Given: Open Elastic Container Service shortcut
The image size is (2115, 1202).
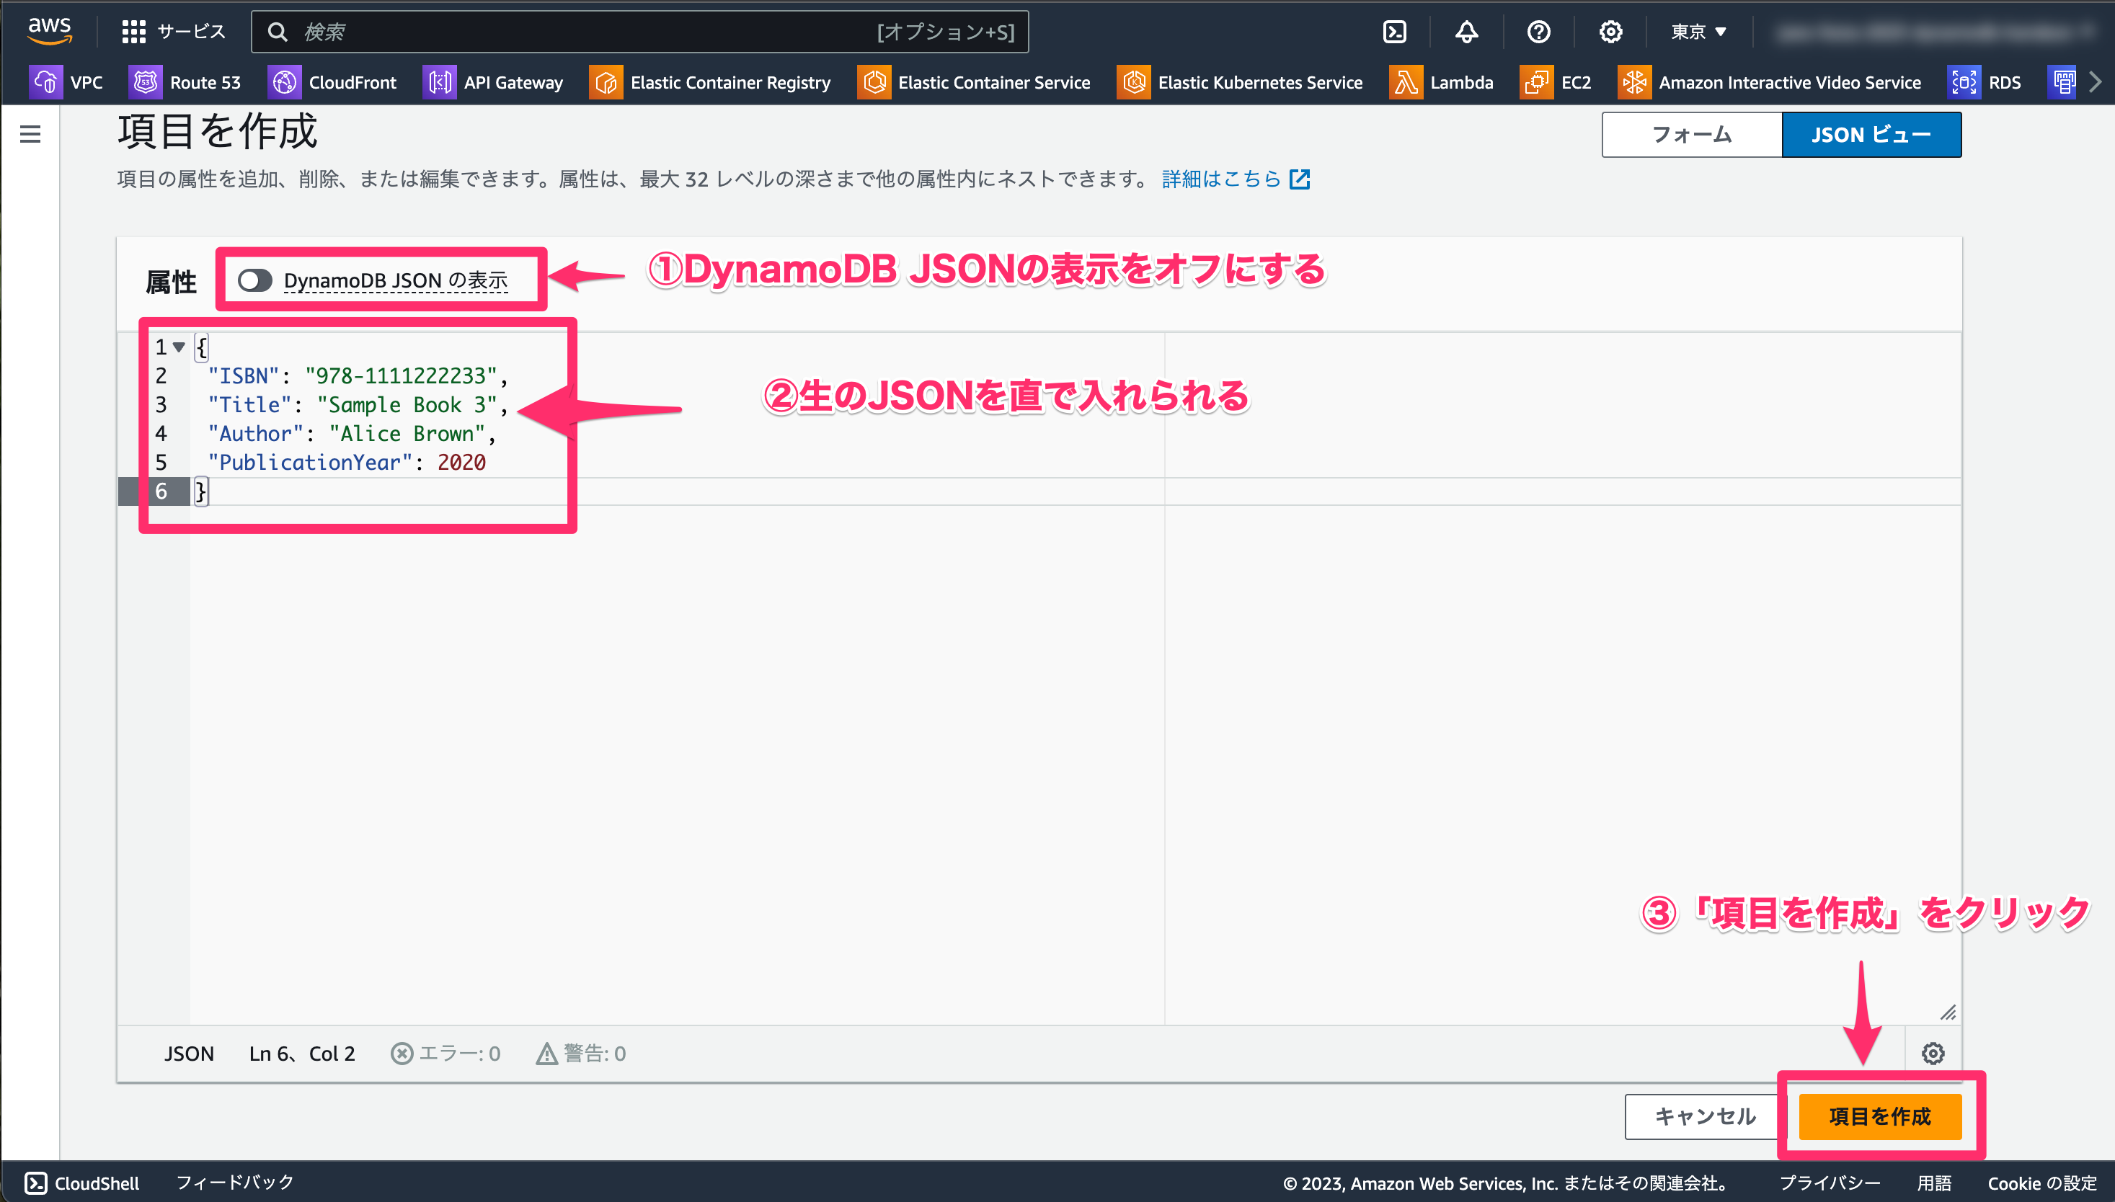Looking at the screenshot, I should pos(974,83).
